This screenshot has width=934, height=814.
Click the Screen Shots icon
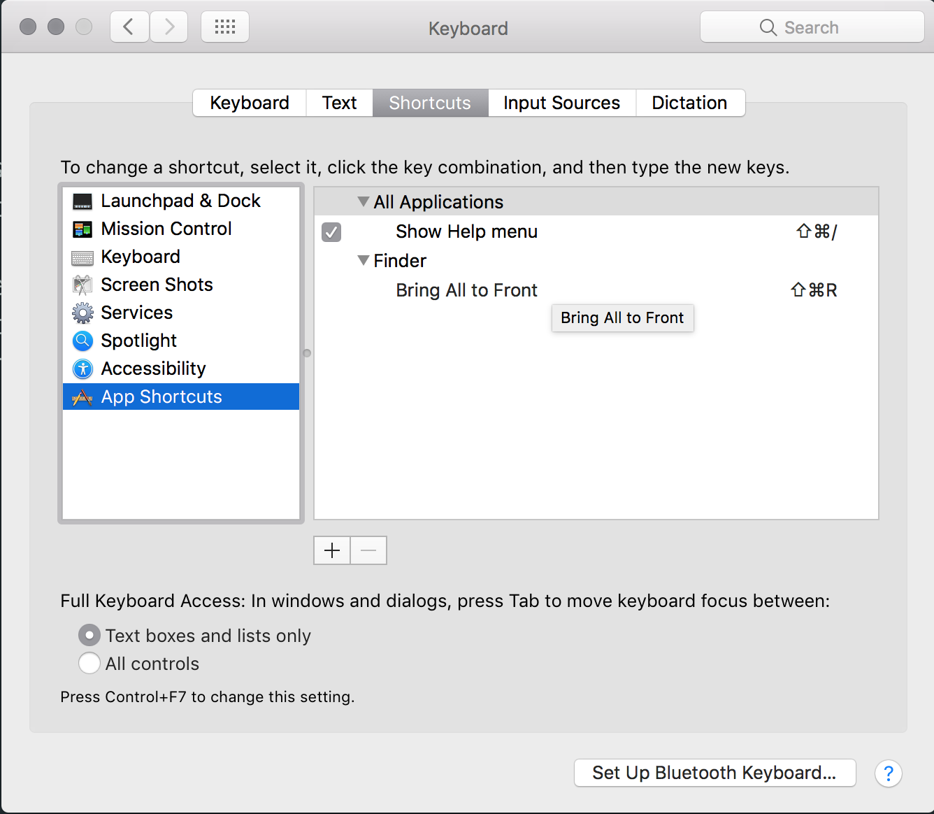pos(82,285)
